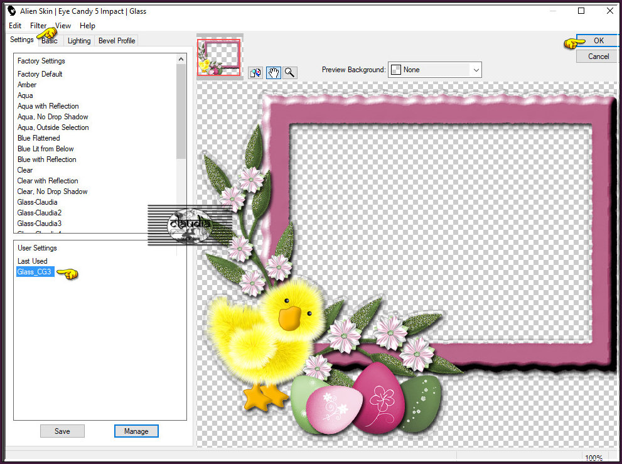Click the show original preview toggle icon
Screen dimensions: 622x464
pos(255,73)
